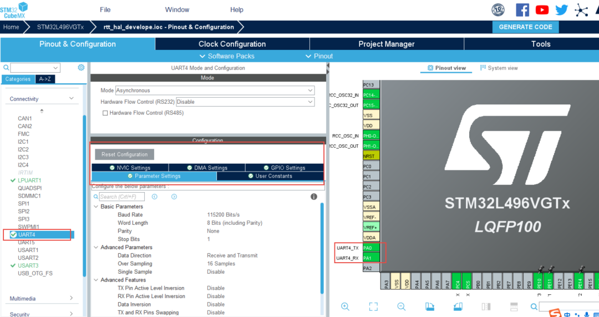Go to previous parameter search result
This screenshot has height=317, width=599.
(155, 197)
